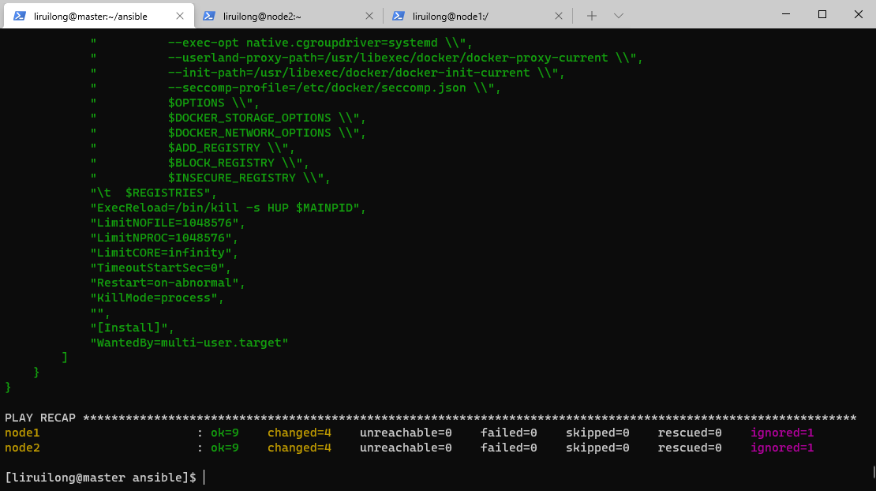Image resolution: width=876 pixels, height=491 pixels.
Task: Click the PowerShell icon on the node1 tab
Action: pyautogui.click(x=399, y=16)
